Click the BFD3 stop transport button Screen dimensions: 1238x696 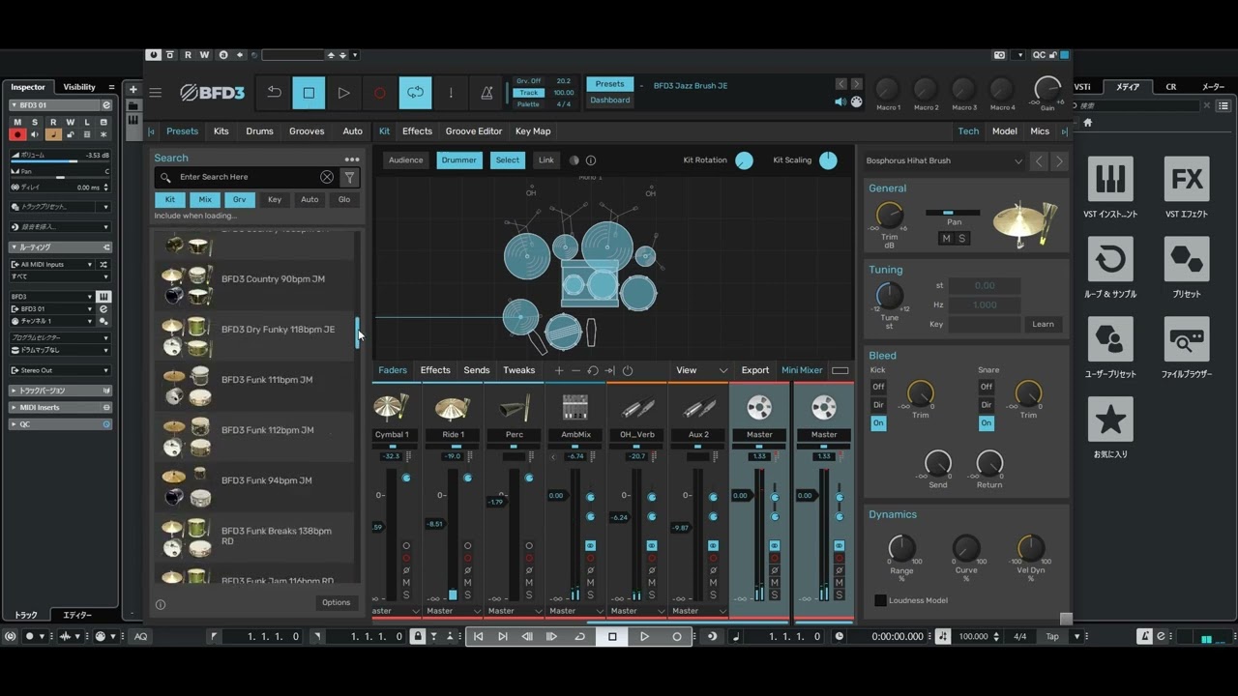309,93
